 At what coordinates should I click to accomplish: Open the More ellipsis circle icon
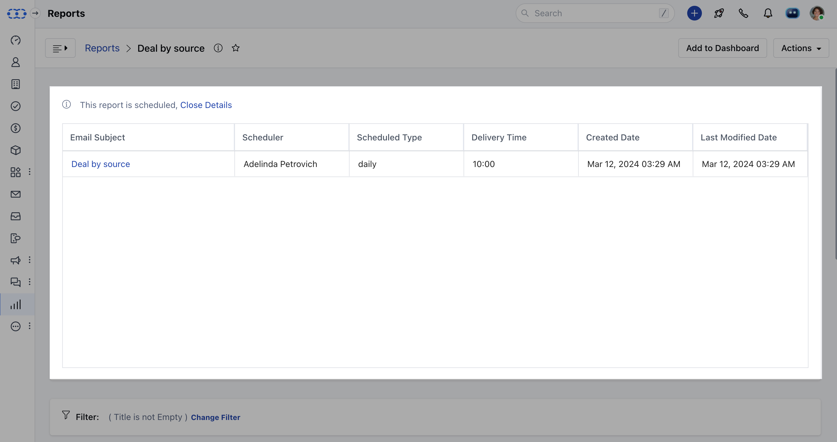16,326
